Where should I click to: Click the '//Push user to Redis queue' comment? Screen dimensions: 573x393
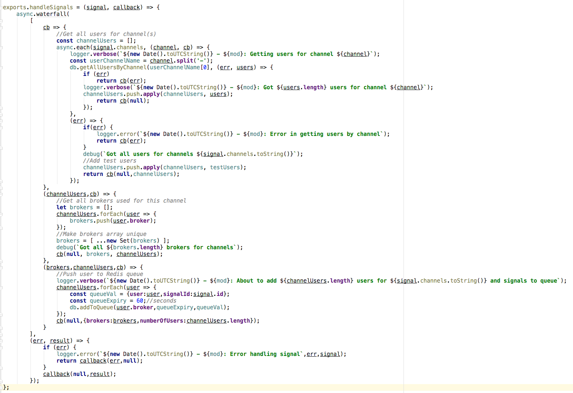pyautogui.click(x=99, y=274)
